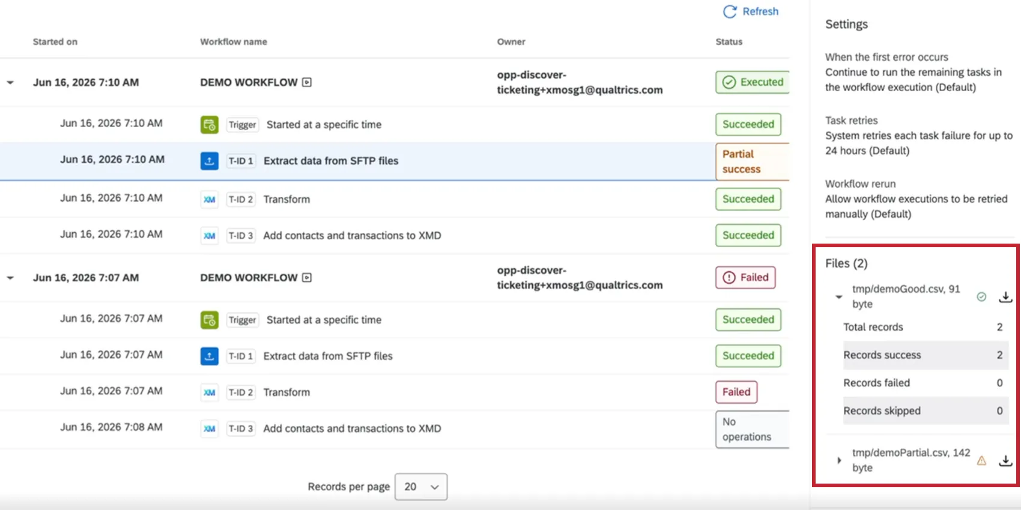Viewport: 1021px width, 510px height.
Task: Click the trigger icon in the 7:07 AM run
Action: pyautogui.click(x=209, y=320)
